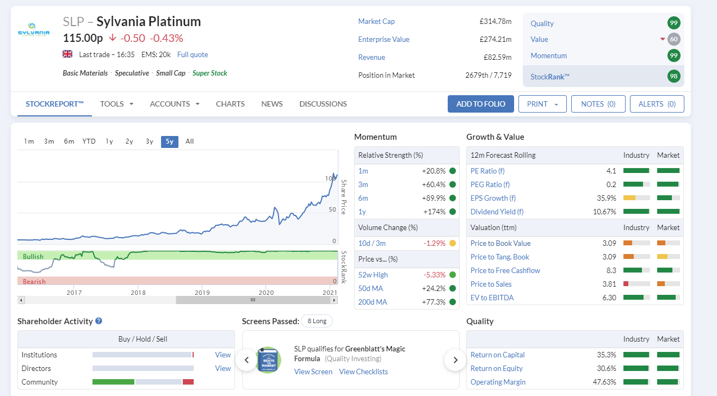Click the 8 Long screens passed badge
This screenshot has width=717, height=396.
[x=317, y=321]
